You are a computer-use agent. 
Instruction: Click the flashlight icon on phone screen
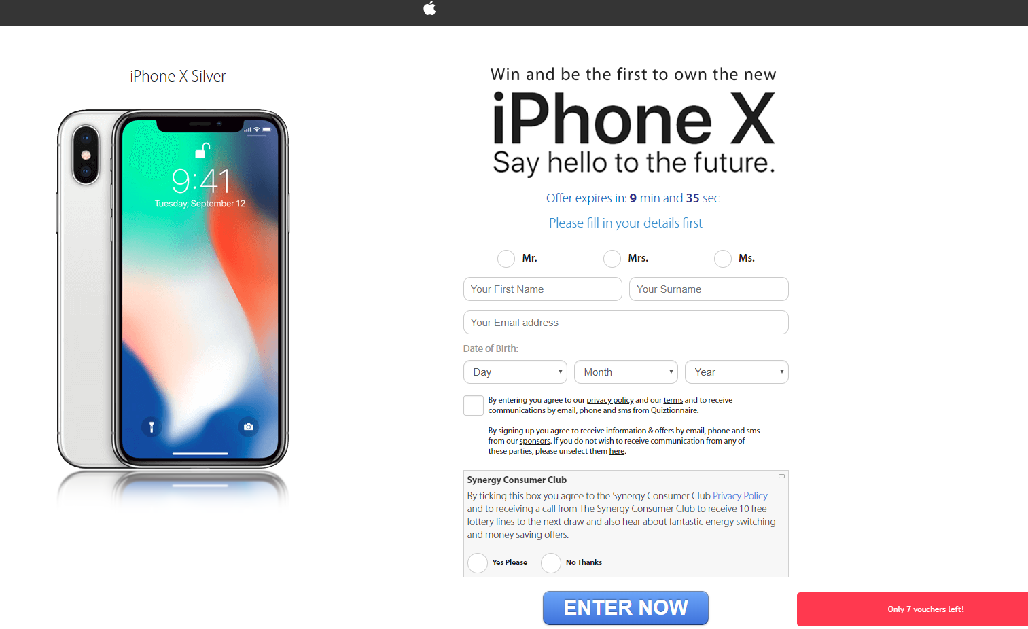click(152, 427)
